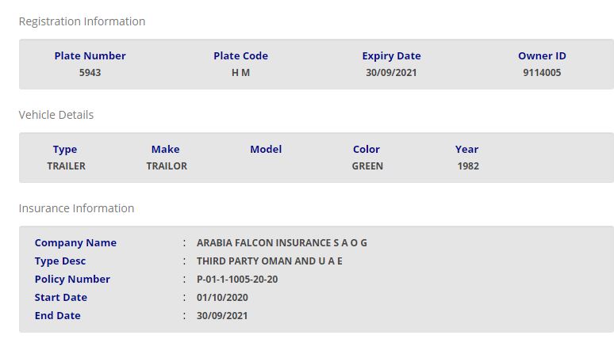Click the Third Party Oman and UAE text

270,261
